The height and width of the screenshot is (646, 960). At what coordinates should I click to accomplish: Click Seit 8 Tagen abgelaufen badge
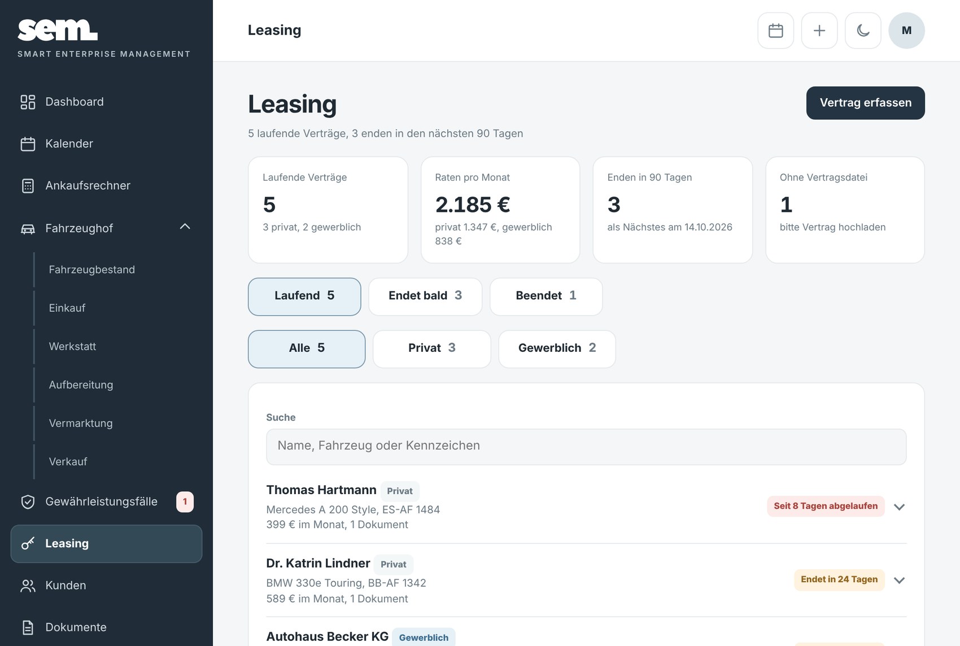point(826,507)
